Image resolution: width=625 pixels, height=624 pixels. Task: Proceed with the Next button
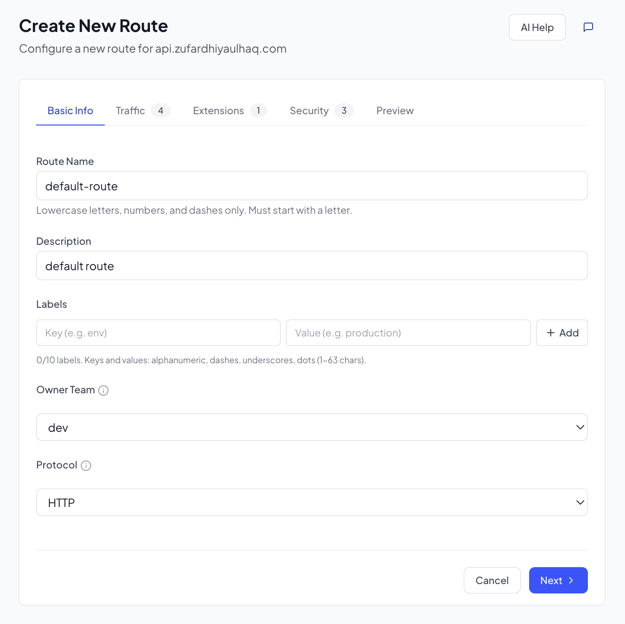pyautogui.click(x=558, y=581)
